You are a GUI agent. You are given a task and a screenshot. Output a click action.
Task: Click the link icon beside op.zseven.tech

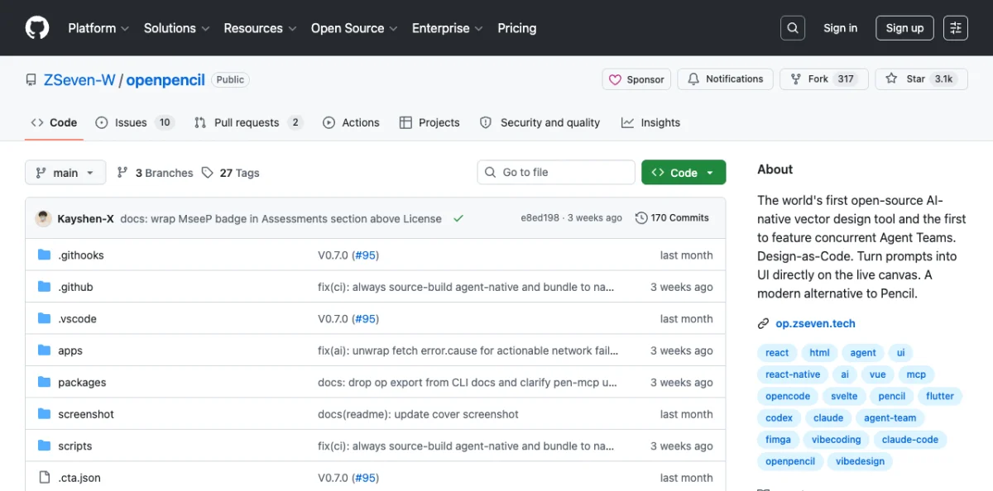(763, 324)
